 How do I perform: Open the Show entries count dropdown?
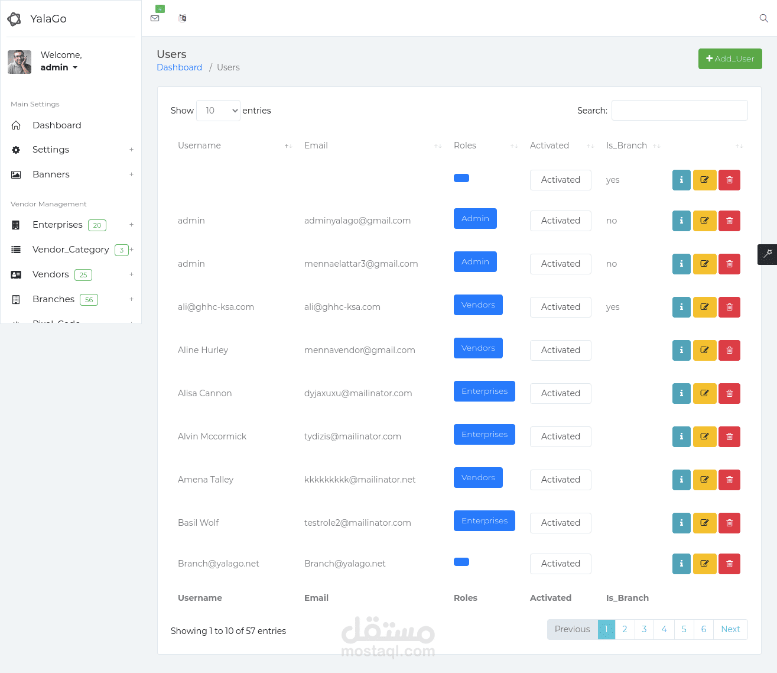tap(218, 111)
